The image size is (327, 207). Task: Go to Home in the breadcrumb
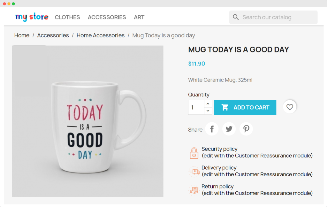pos(22,35)
